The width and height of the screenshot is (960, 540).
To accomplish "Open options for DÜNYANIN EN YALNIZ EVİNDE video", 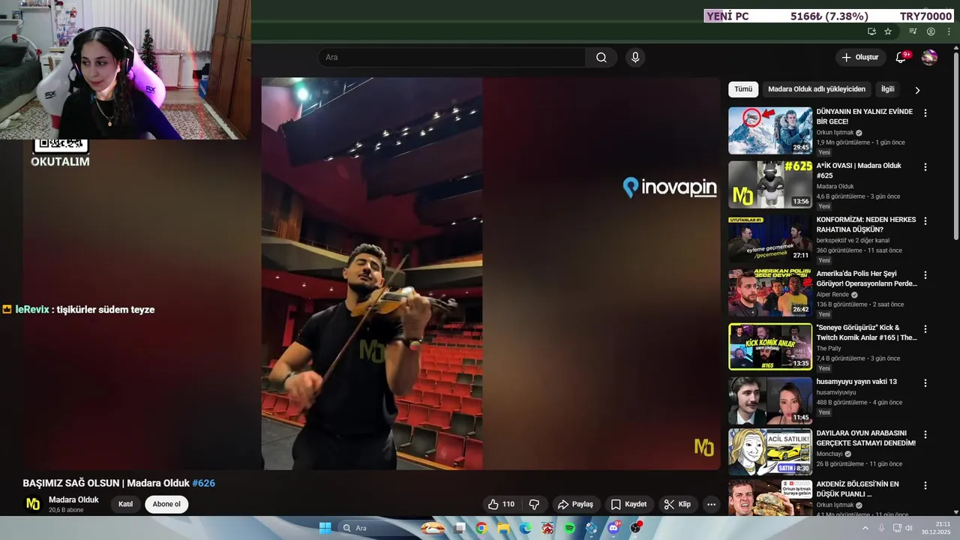I will [925, 112].
